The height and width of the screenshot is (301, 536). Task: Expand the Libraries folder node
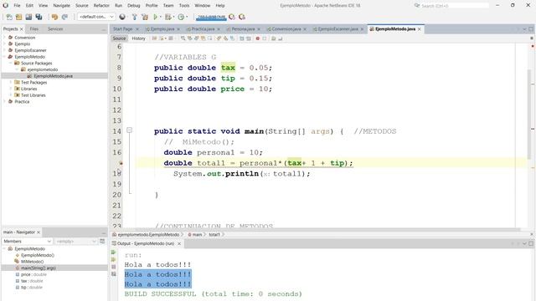pos(11,89)
